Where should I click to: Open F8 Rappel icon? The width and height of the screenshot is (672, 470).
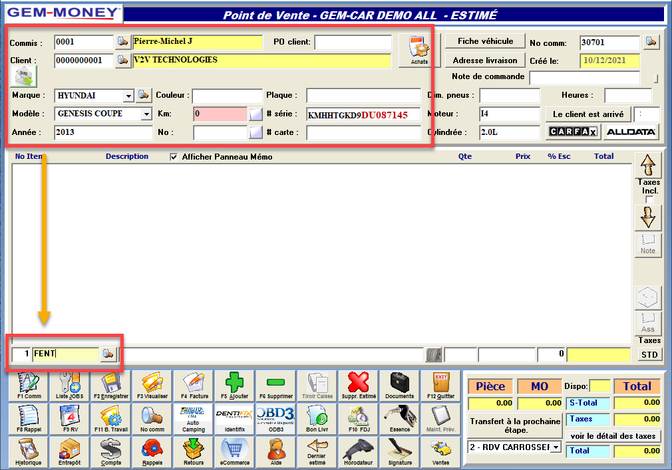click(29, 419)
